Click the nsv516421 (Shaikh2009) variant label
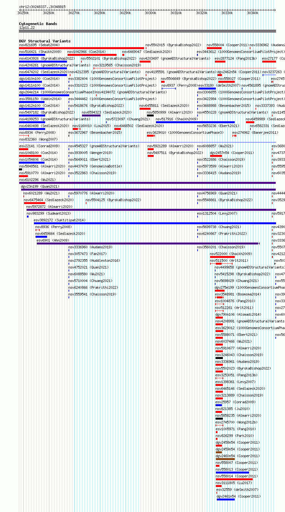 click(40, 52)
